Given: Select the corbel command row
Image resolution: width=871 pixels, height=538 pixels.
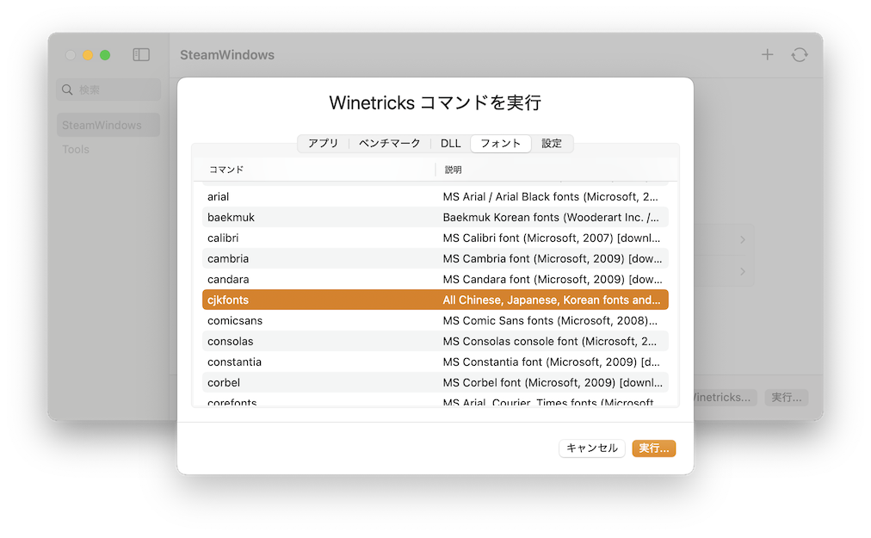Looking at the screenshot, I should click(x=435, y=382).
